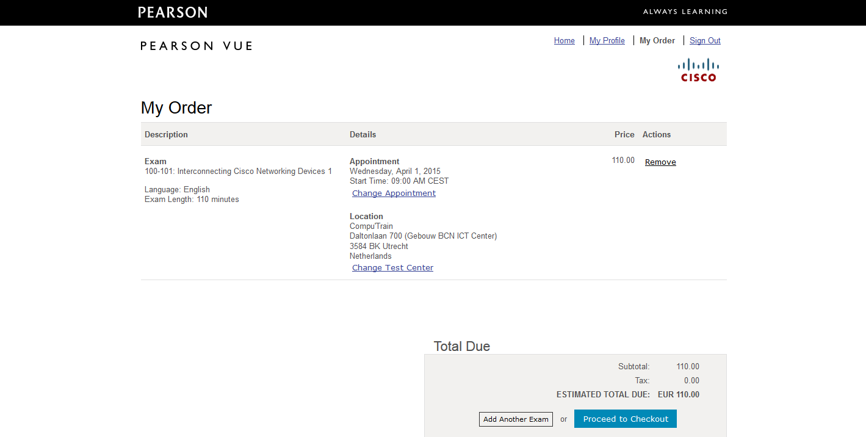The height and width of the screenshot is (437, 866).
Task: Click the 'Netherlands' country text
Action: point(370,256)
